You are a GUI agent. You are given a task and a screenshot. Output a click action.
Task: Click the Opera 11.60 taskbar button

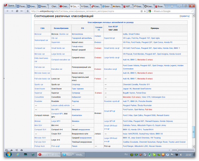click(x=49, y=155)
